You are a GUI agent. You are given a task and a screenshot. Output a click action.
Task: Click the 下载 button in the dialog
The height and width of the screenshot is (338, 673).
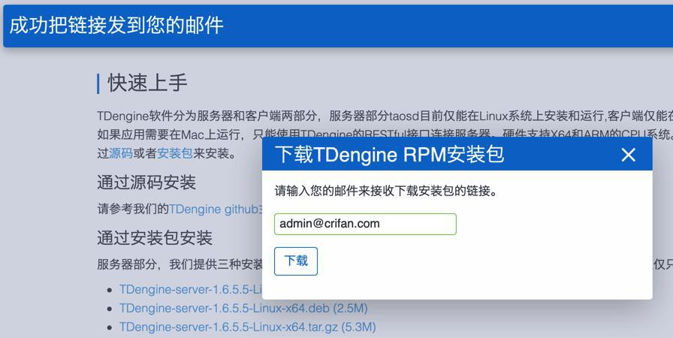(x=296, y=261)
